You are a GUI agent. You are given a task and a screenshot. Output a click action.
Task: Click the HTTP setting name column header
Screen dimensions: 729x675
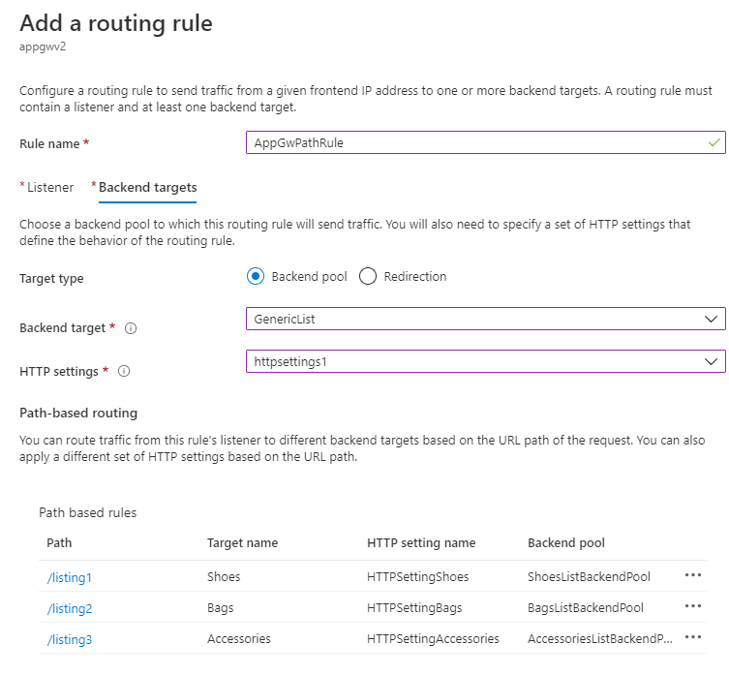[x=421, y=542]
